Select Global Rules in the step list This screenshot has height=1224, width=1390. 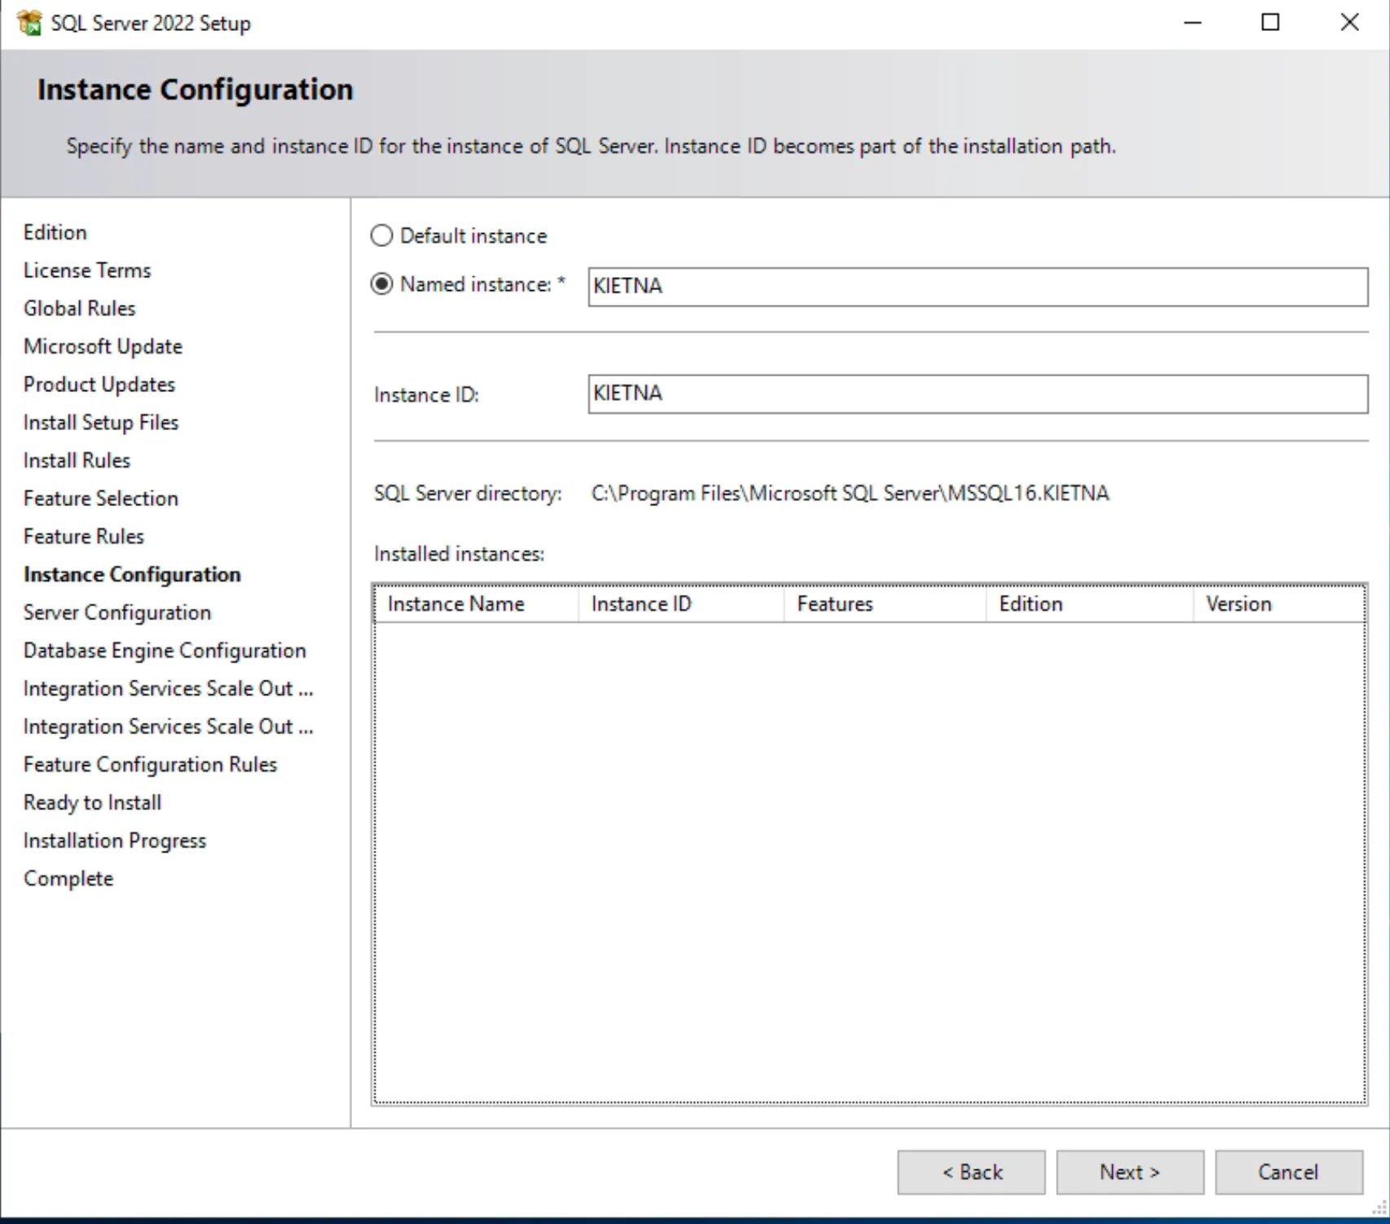[x=79, y=309]
